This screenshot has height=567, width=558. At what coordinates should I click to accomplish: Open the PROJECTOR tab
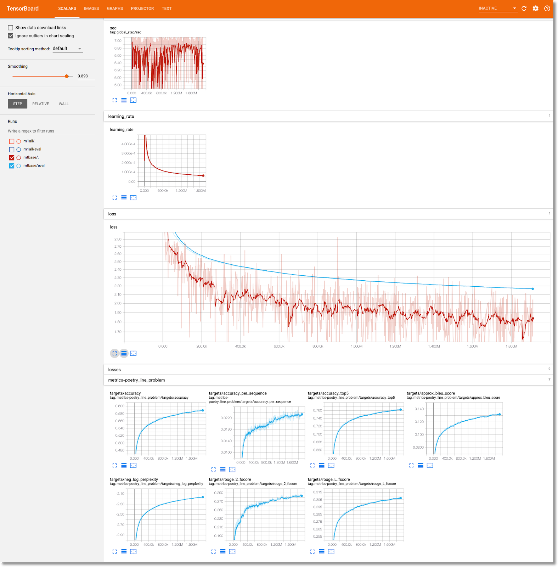[x=142, y=9]
